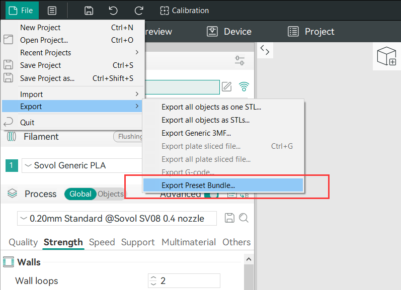
Task: Click the Device tab monitor icon
Action: (212, 32)
